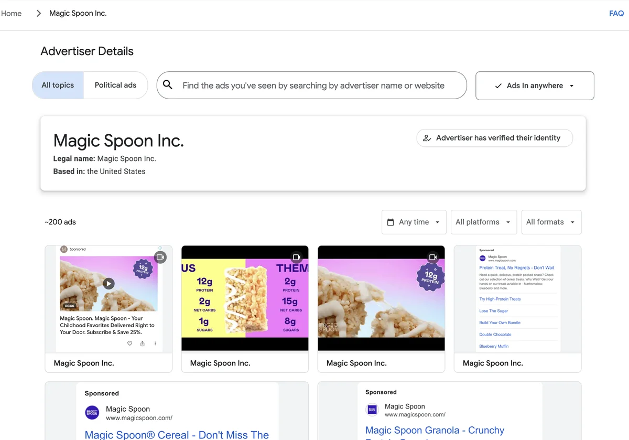Open the FAQ link
629x440 pixels.
[x=616, y=13]
